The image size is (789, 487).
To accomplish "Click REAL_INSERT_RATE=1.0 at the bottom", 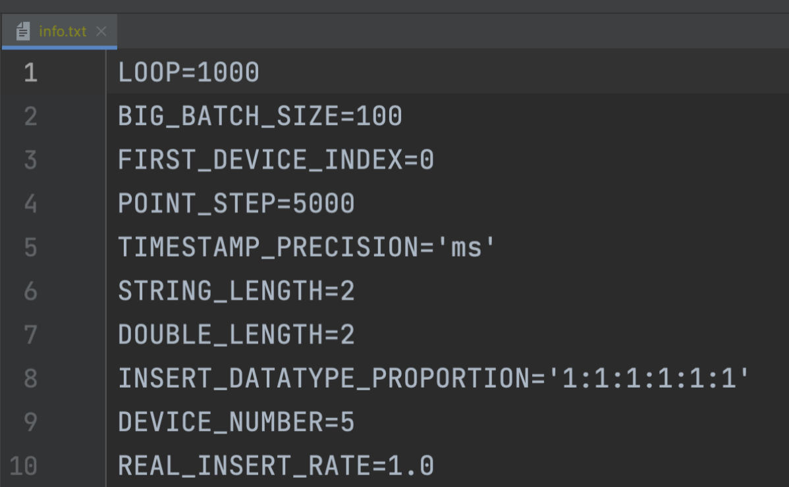I will 276,466.
